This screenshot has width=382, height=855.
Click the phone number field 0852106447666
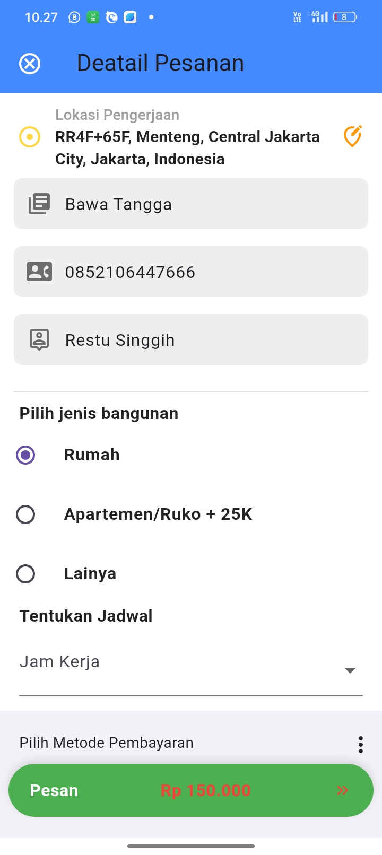[x=212, y=272]
